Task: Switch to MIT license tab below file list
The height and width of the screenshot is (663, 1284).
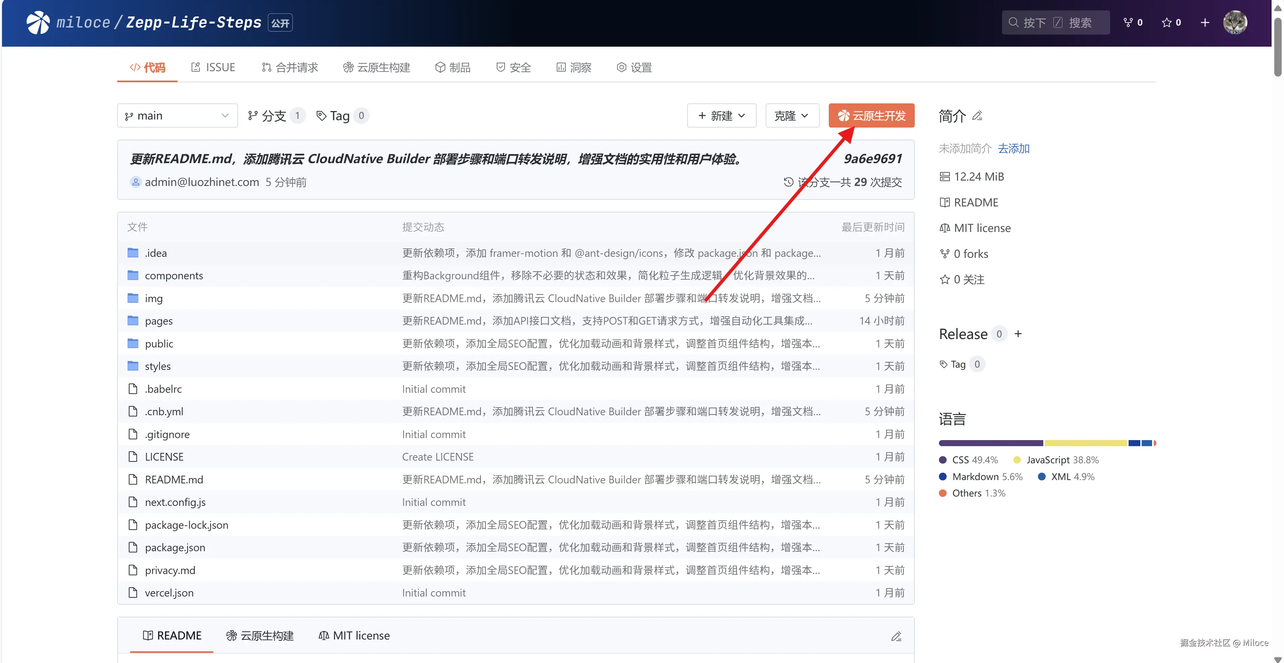Action: point(354,635)
